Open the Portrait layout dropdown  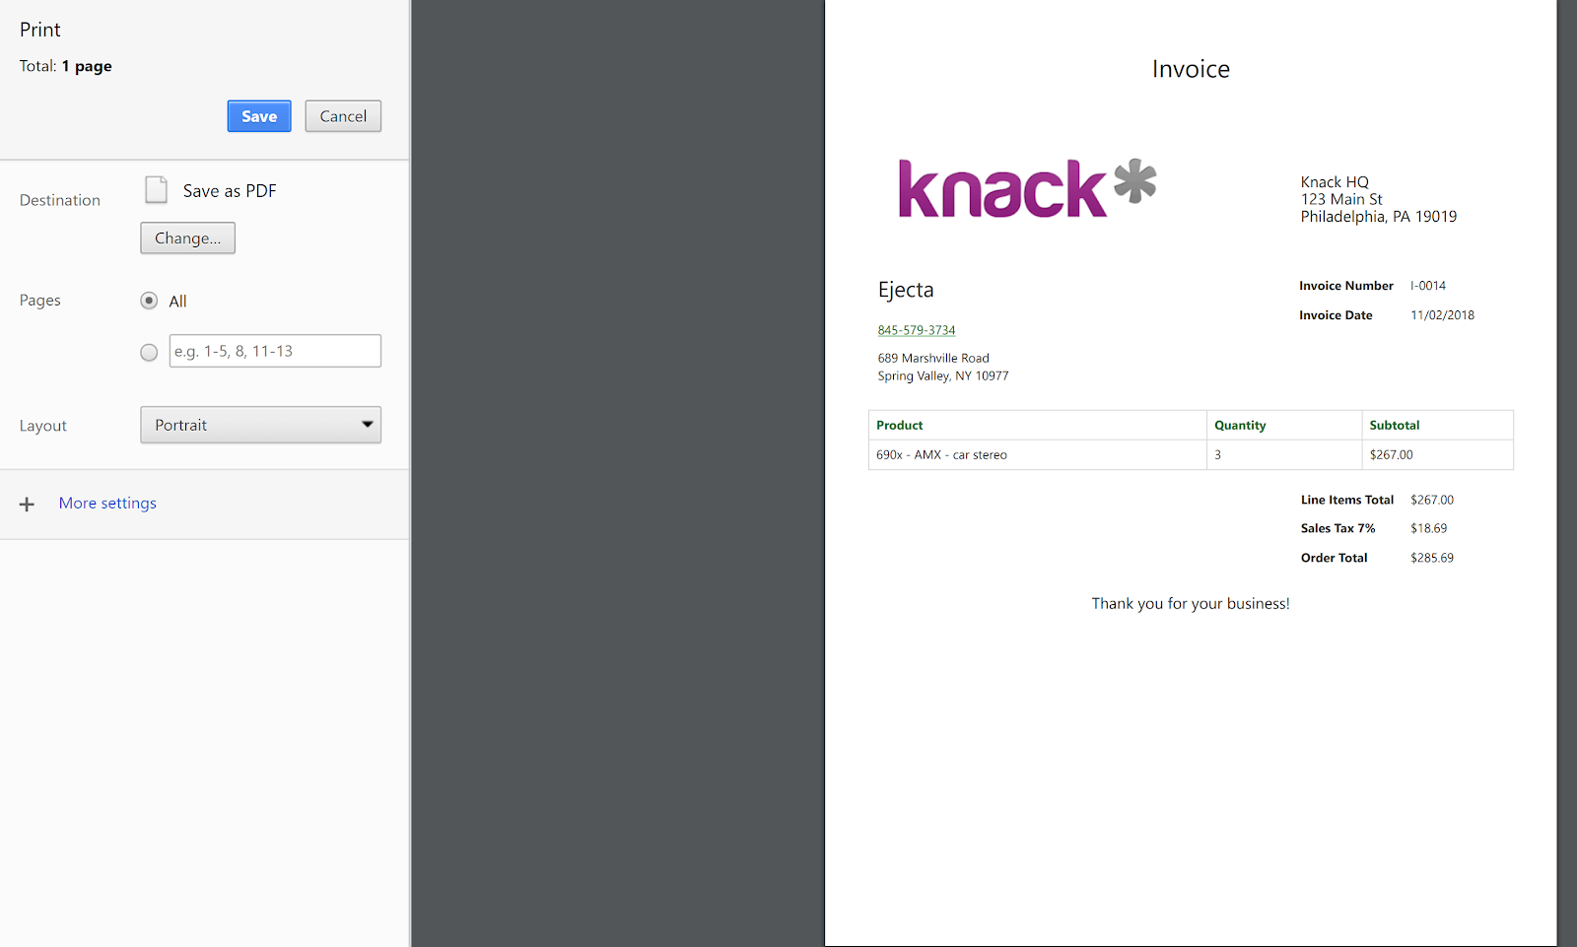pyautogui.click(x=260, y=425)
